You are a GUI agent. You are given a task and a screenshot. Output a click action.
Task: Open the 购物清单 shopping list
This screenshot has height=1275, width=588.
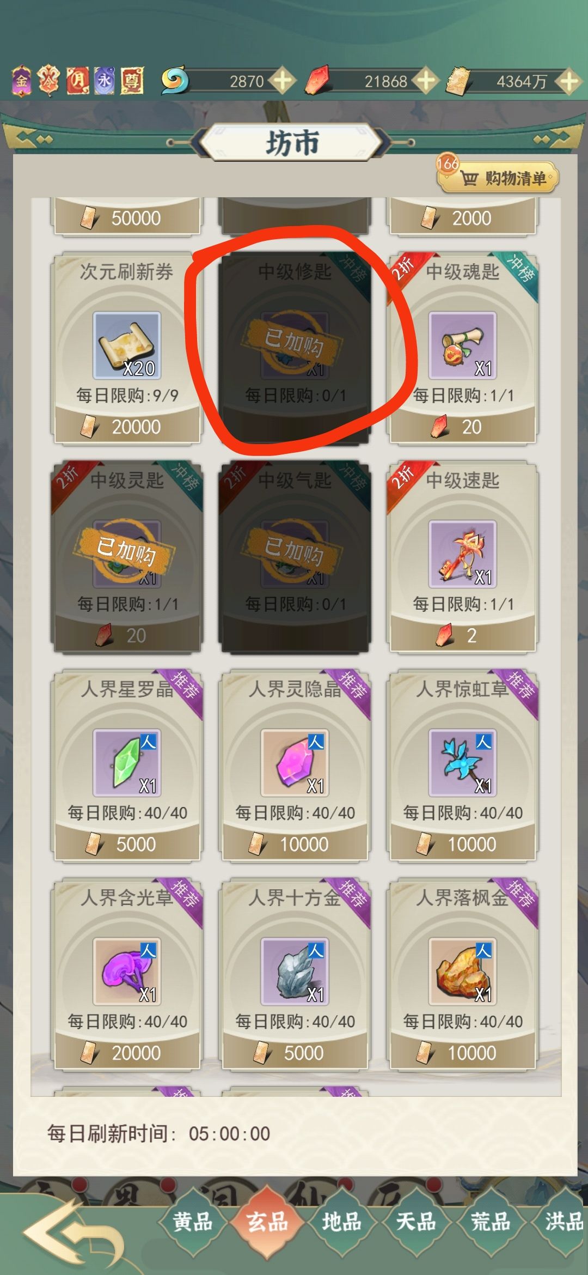(498, 177)
